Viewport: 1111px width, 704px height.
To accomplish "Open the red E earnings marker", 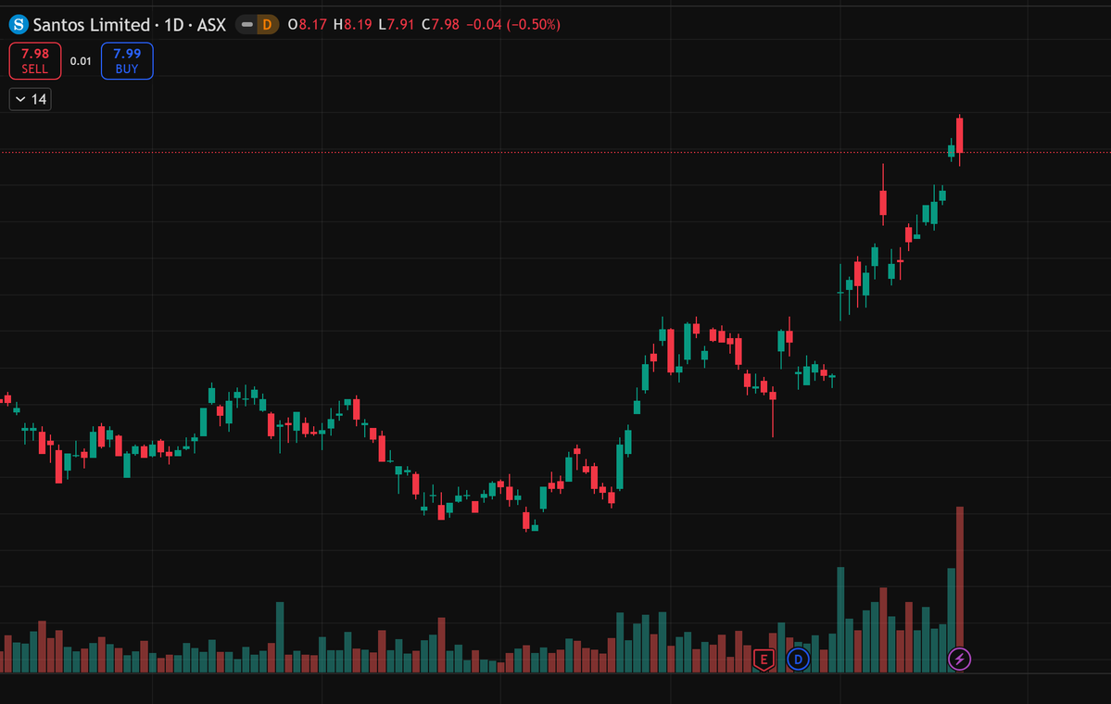I will (764, 660).
